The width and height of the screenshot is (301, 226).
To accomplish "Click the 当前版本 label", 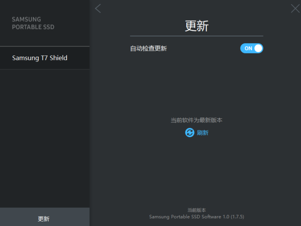I will [x=197, y=210].
